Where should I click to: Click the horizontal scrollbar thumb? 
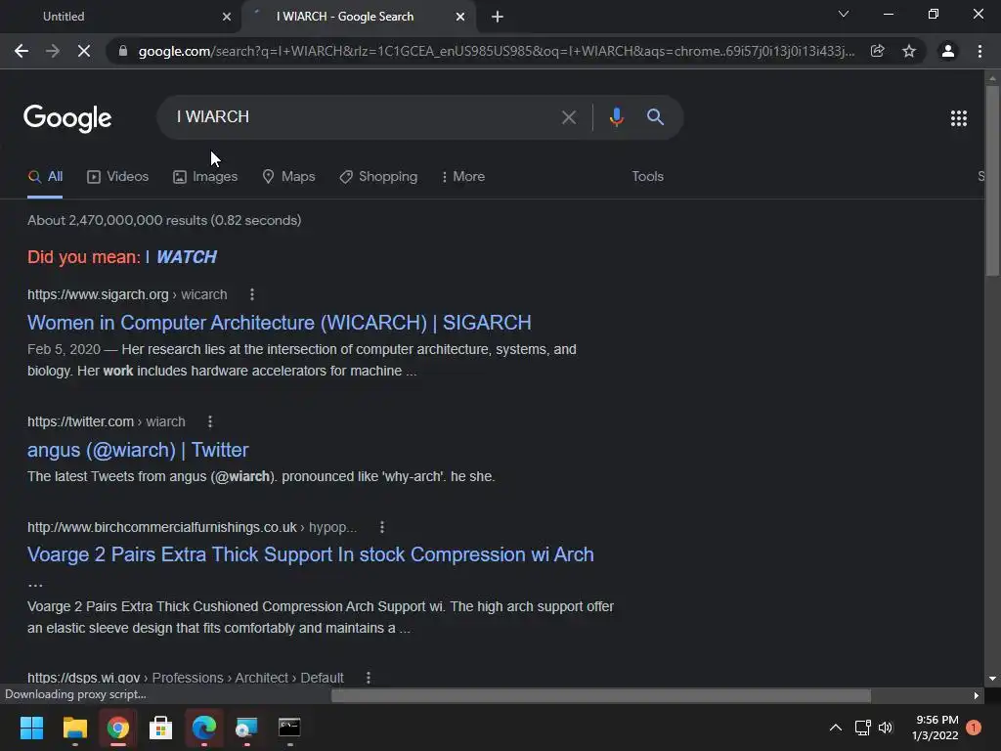pyautogui.click(x=601, y=695)
